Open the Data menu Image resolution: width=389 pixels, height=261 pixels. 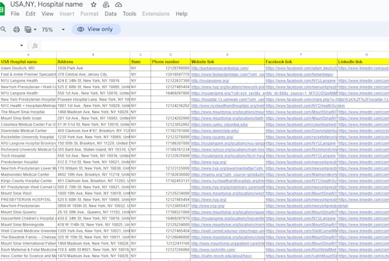110,14
